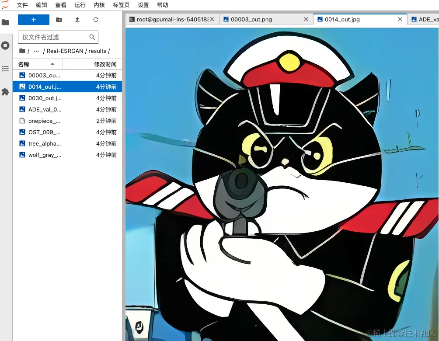Click the blue new launcher plus button
439x341 pixels.
(34, 20)
